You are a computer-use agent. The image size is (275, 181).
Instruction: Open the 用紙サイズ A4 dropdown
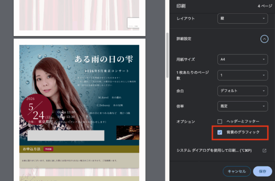[242, 59]
